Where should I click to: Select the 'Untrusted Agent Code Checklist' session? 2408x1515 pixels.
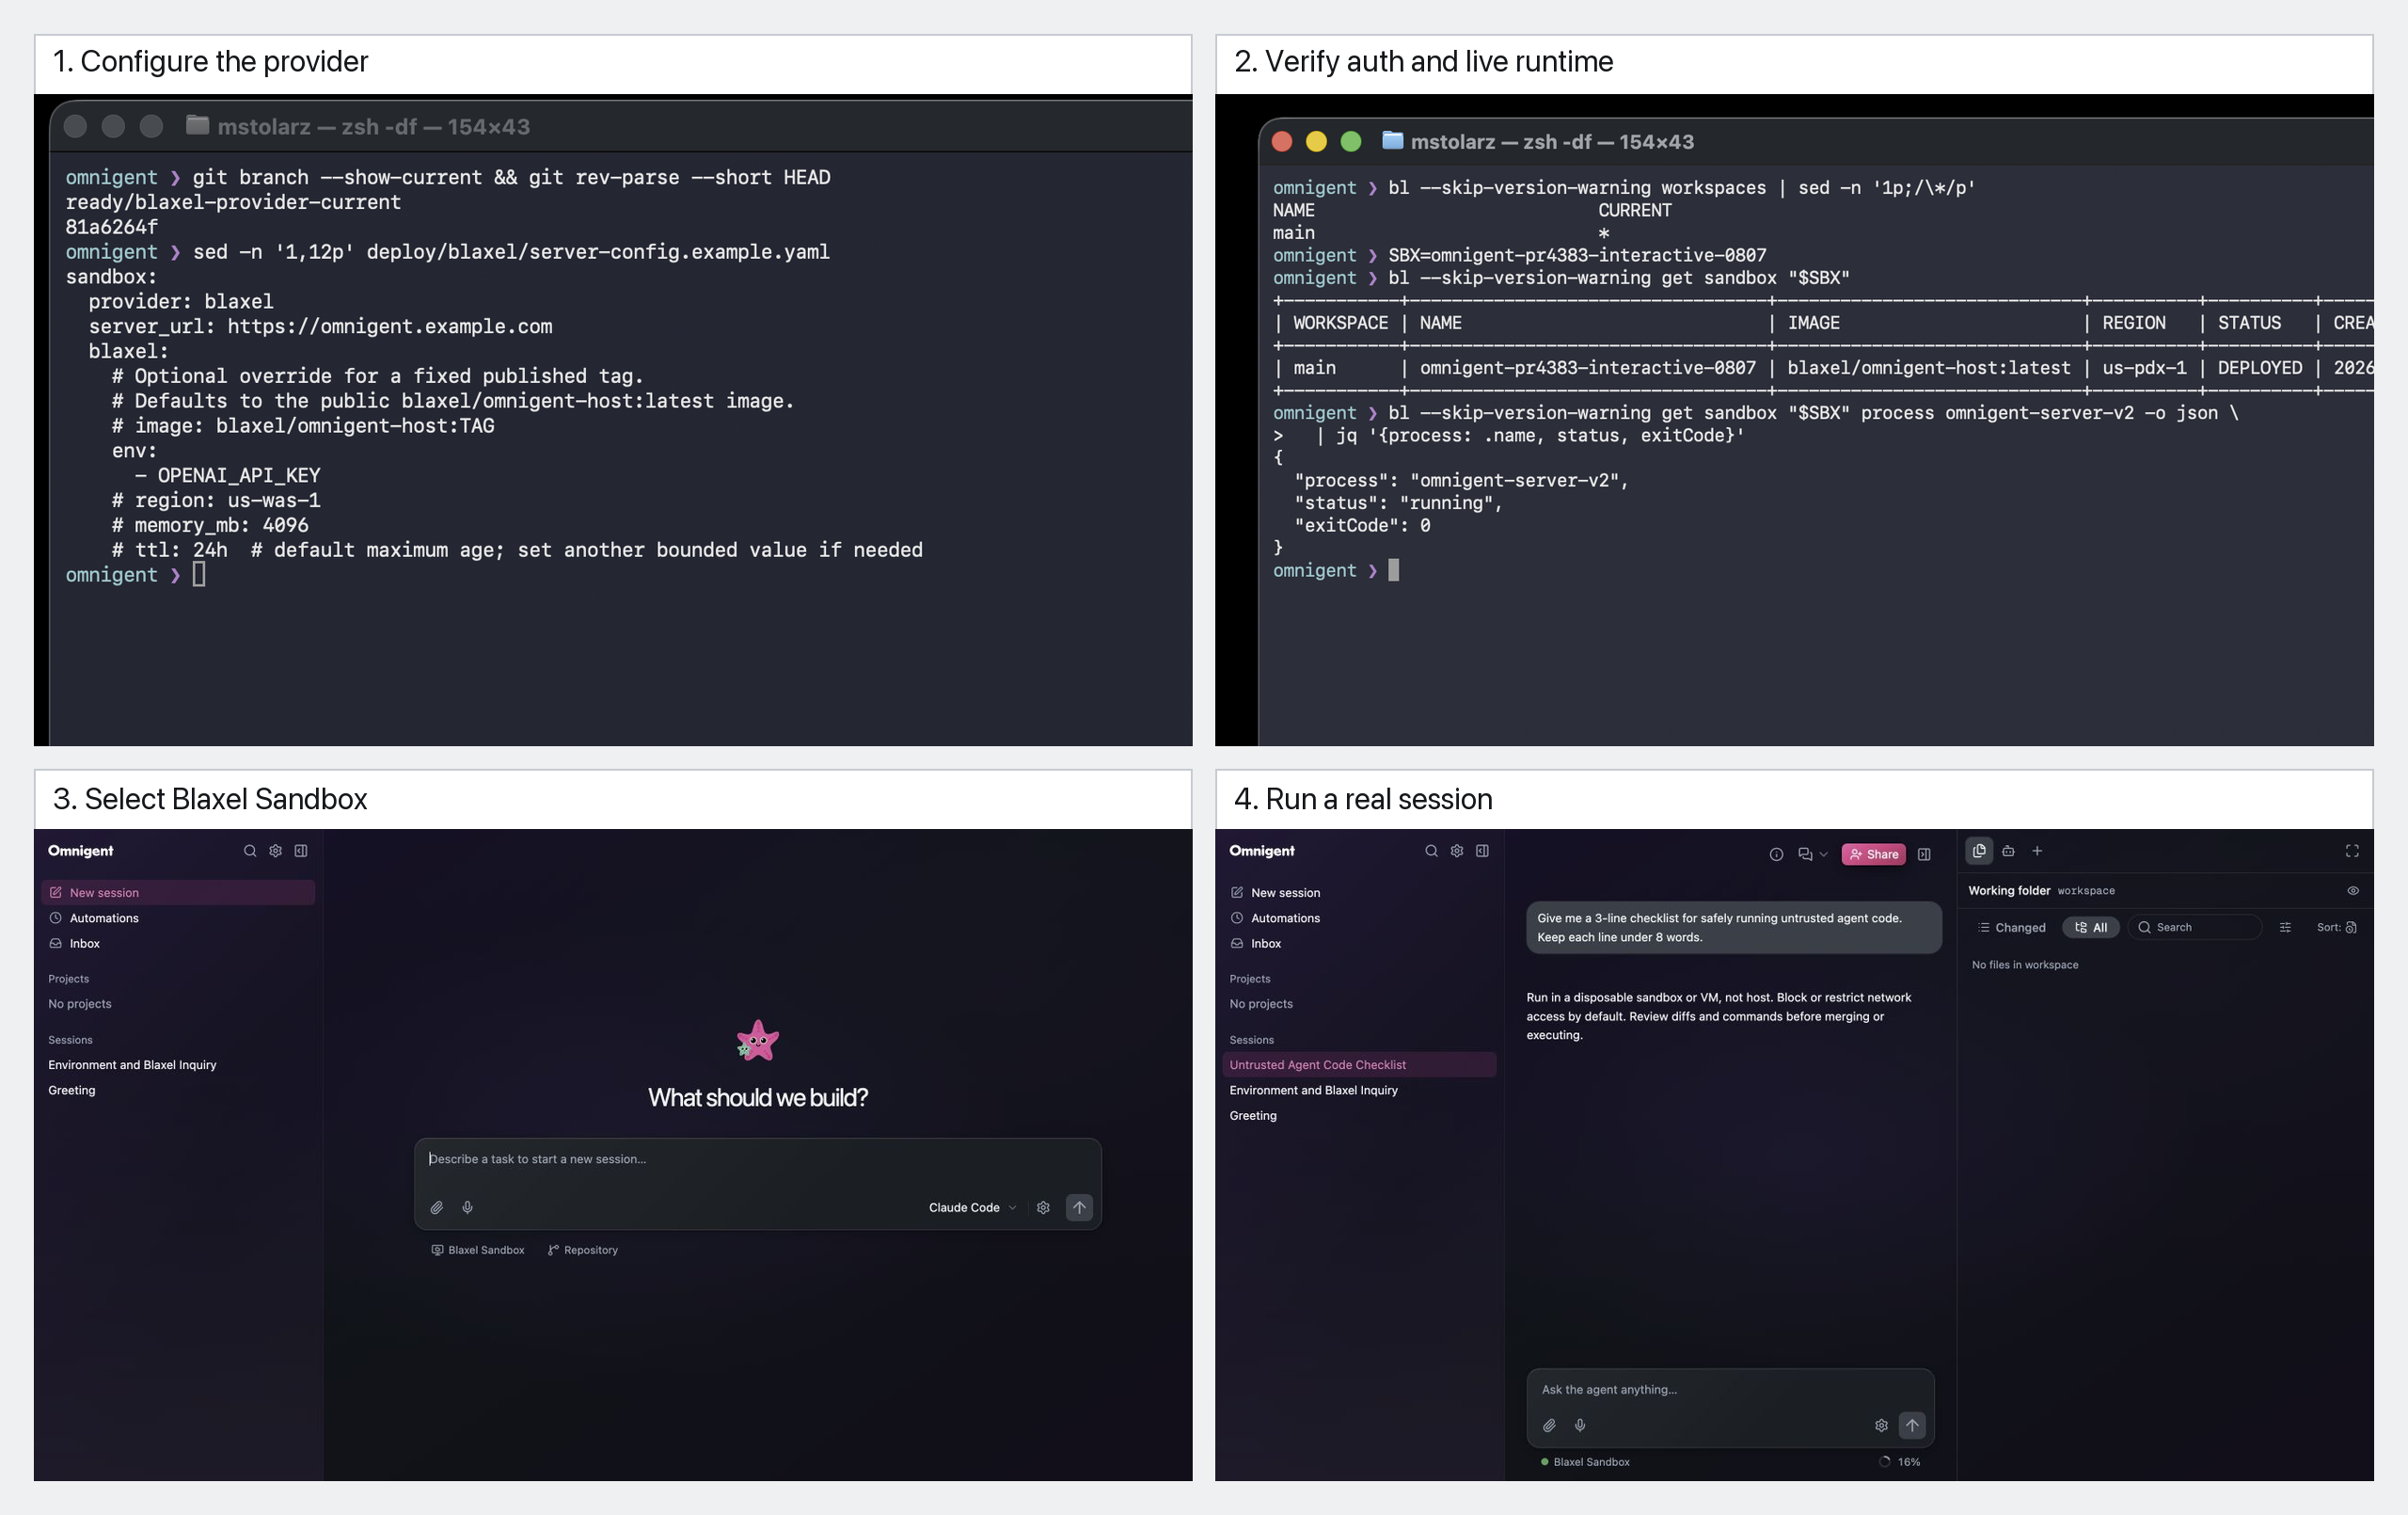(1359, 1064)
